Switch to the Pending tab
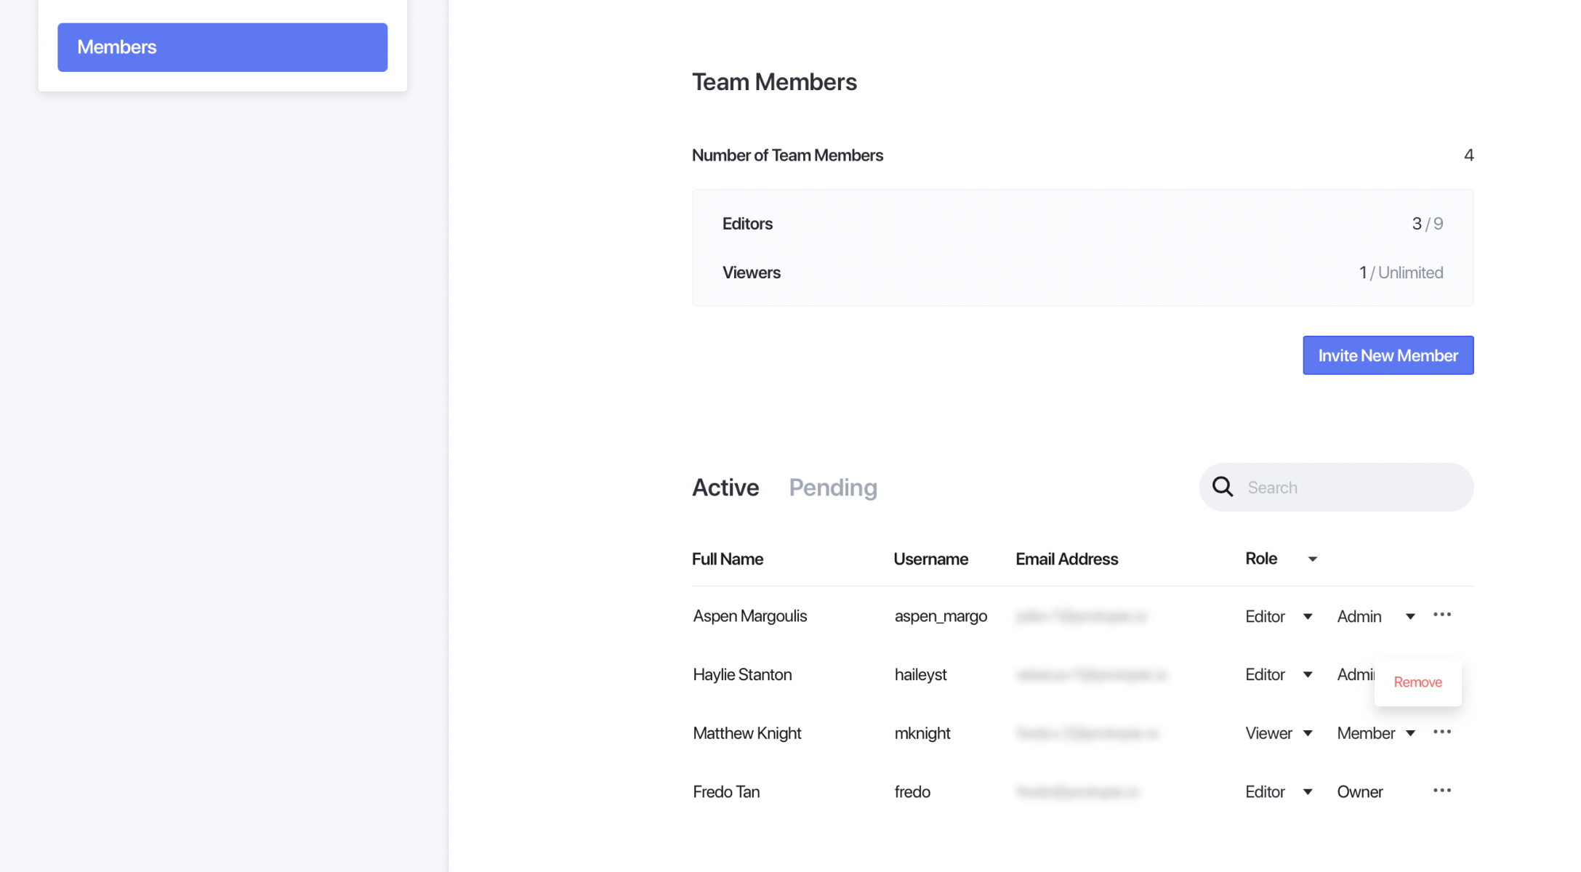The width and height of the screenshot is (1581, 872). (833, 487)
